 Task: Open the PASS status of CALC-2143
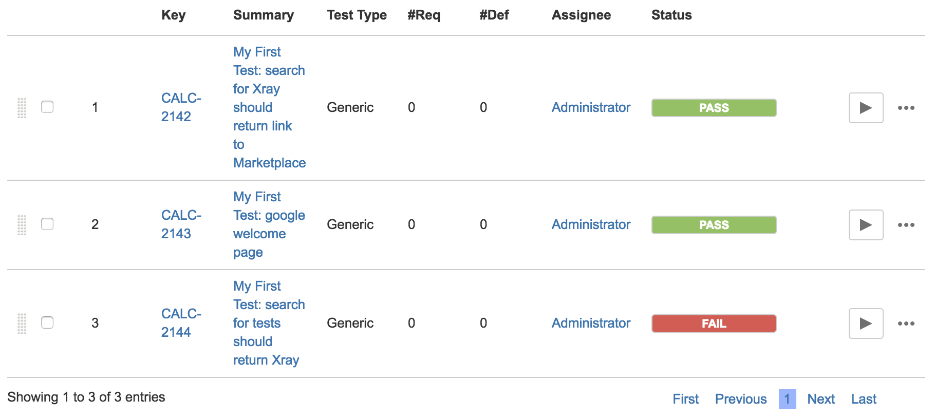[x=714, y=225]
